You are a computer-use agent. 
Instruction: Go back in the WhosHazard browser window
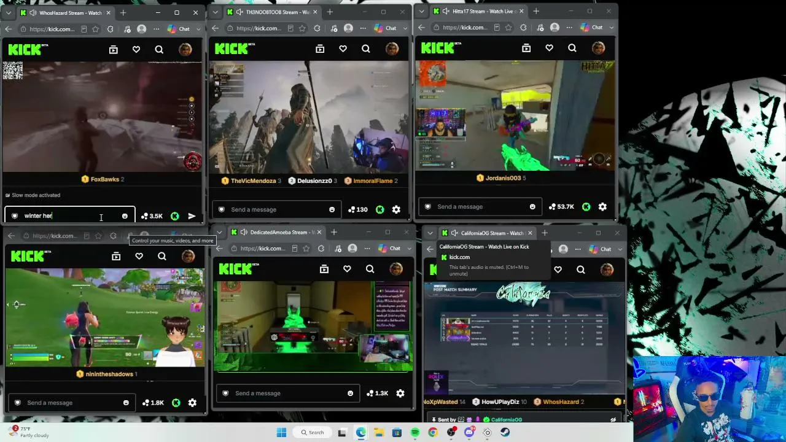coord(8,29)
